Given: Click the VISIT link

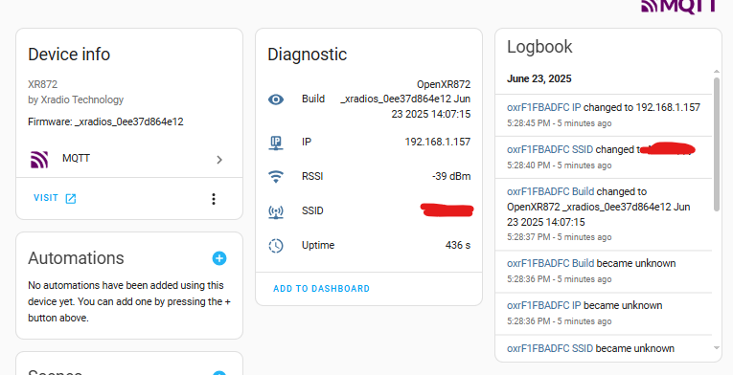Looking at the screenshot, I should (46, 198).
